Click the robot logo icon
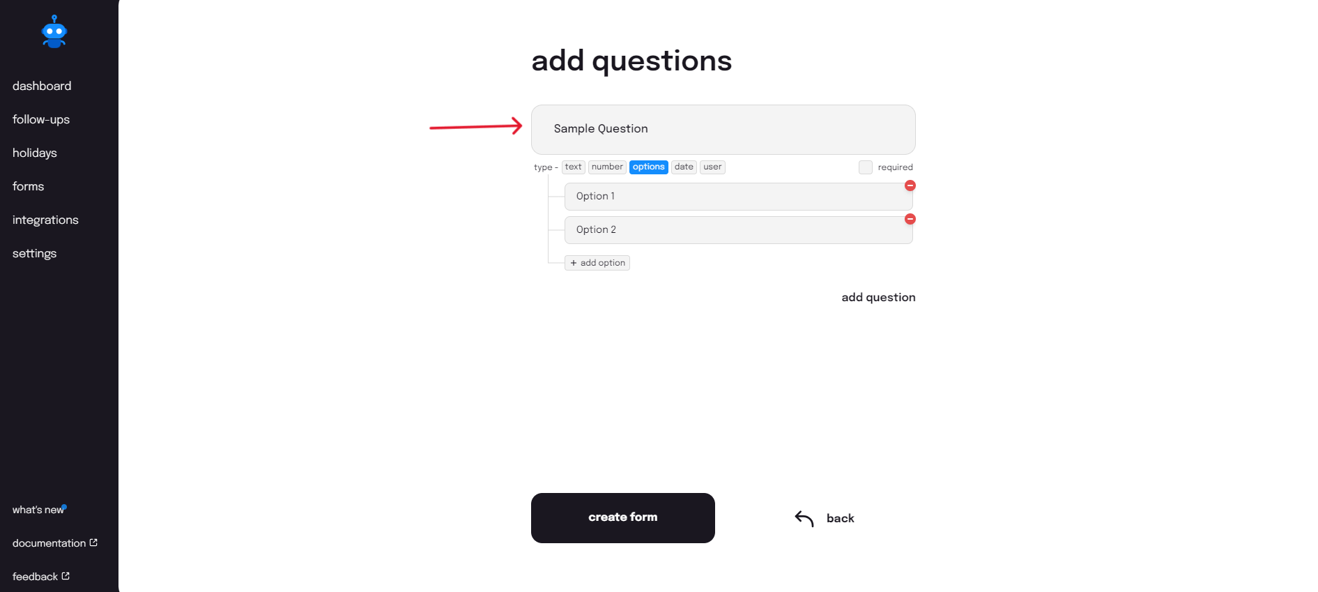Viewport: 1318px width, 592px height. tap(54, 31)
